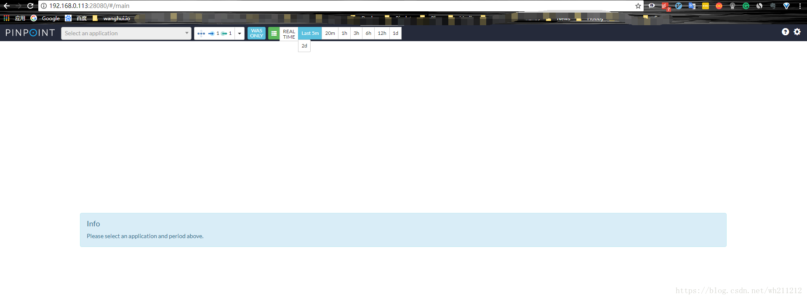
Task: Open Pinpoint help question mark icon
Action: pos(786,32)
